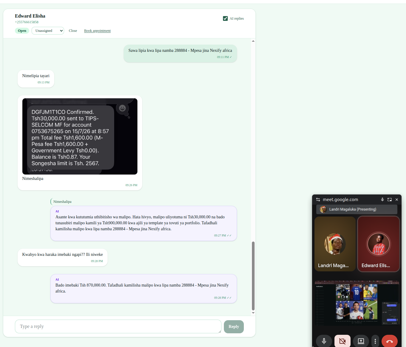The image size is (406, 347).
Task: Click the Reply button
Action: [x=234, y=327]
